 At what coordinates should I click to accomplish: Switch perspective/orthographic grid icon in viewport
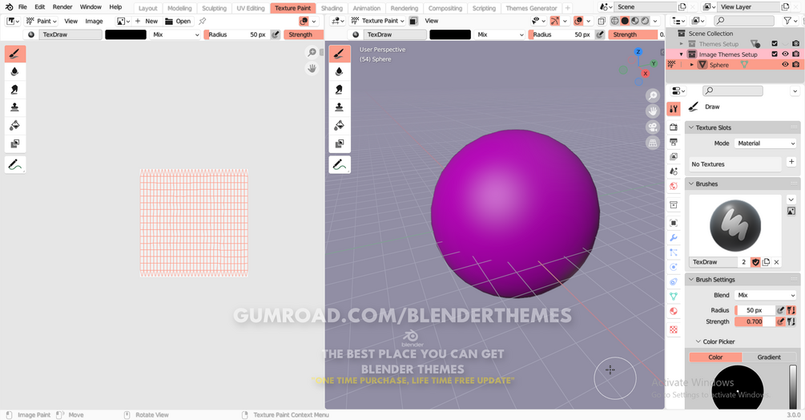pos(653,143)
